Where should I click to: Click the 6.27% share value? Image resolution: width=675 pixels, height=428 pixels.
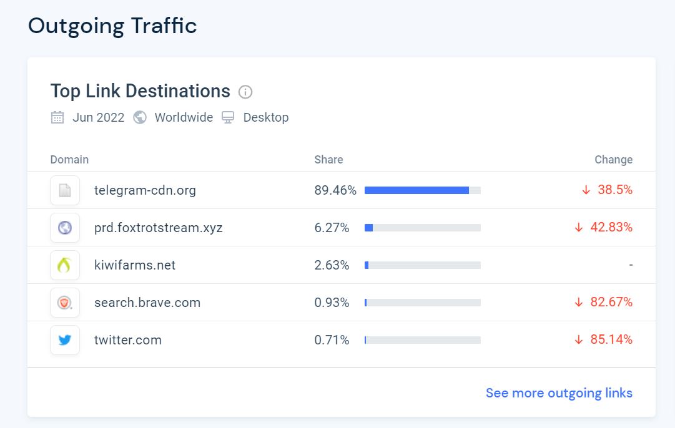332,228
